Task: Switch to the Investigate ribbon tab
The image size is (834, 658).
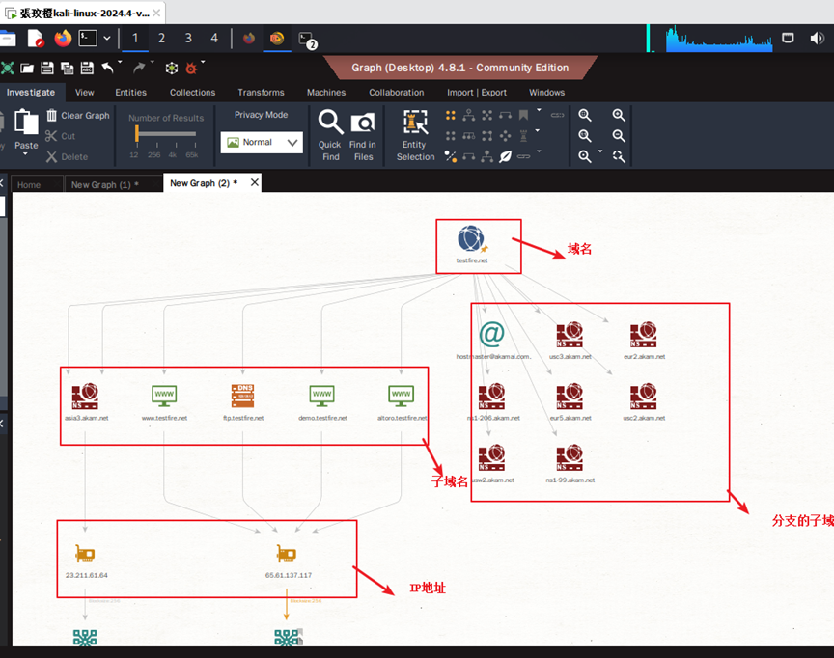Action: [31, 92]
